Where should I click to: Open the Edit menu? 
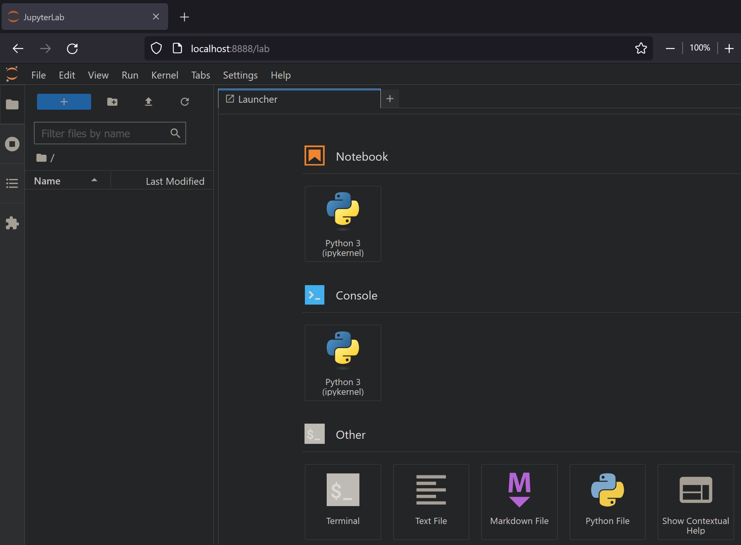(67, 75)
